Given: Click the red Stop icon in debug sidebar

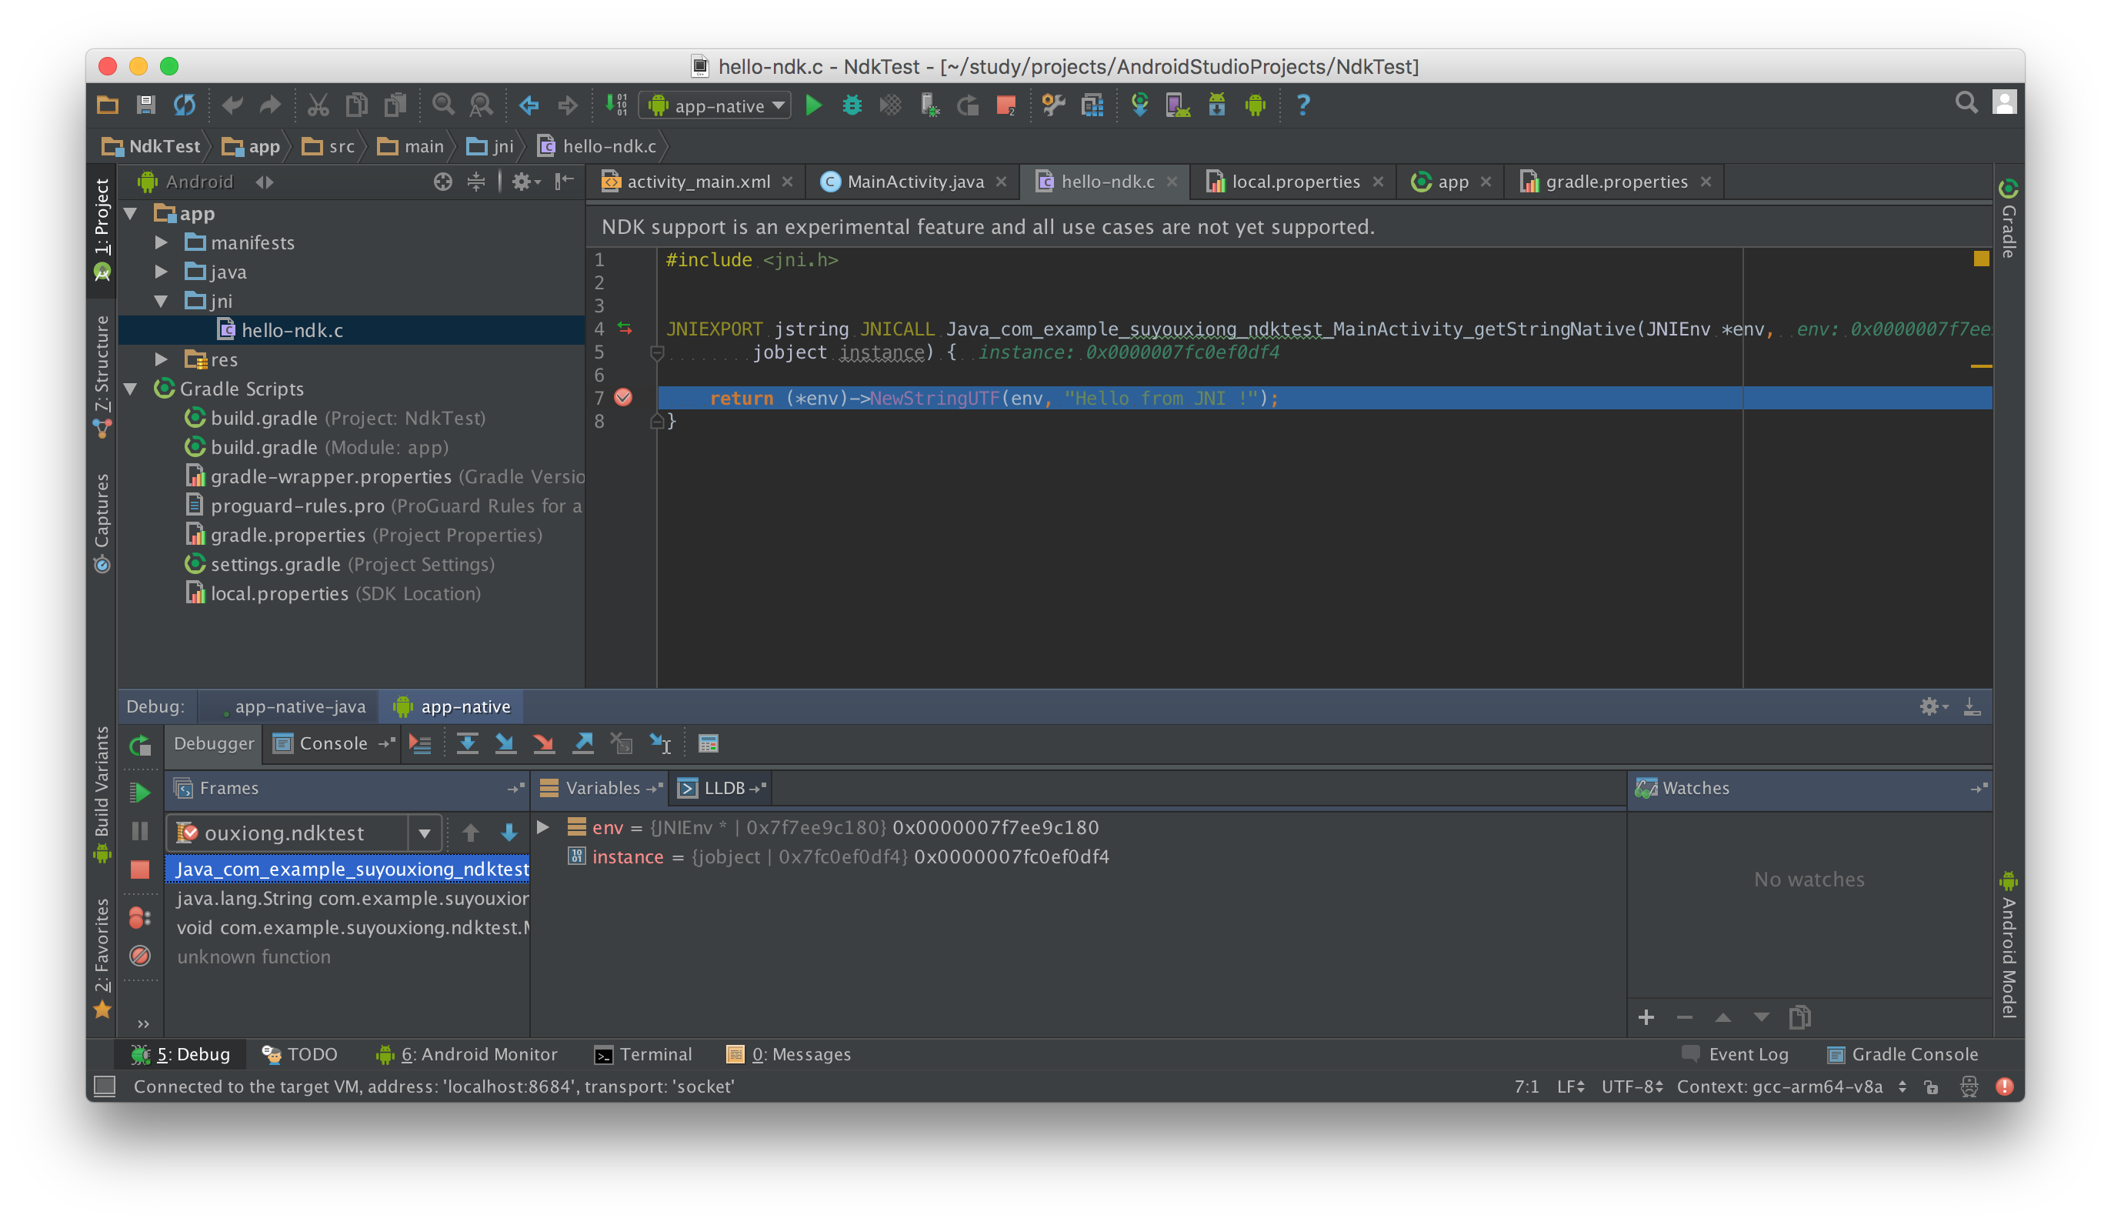Looking at the screenshot, I should tap(140, 870).
